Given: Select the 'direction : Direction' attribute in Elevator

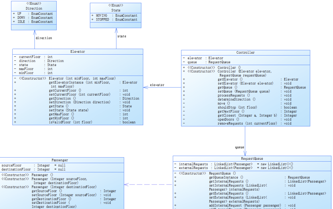Looking at the screenshot, I should pyautogui.click(x=39, y=61).
